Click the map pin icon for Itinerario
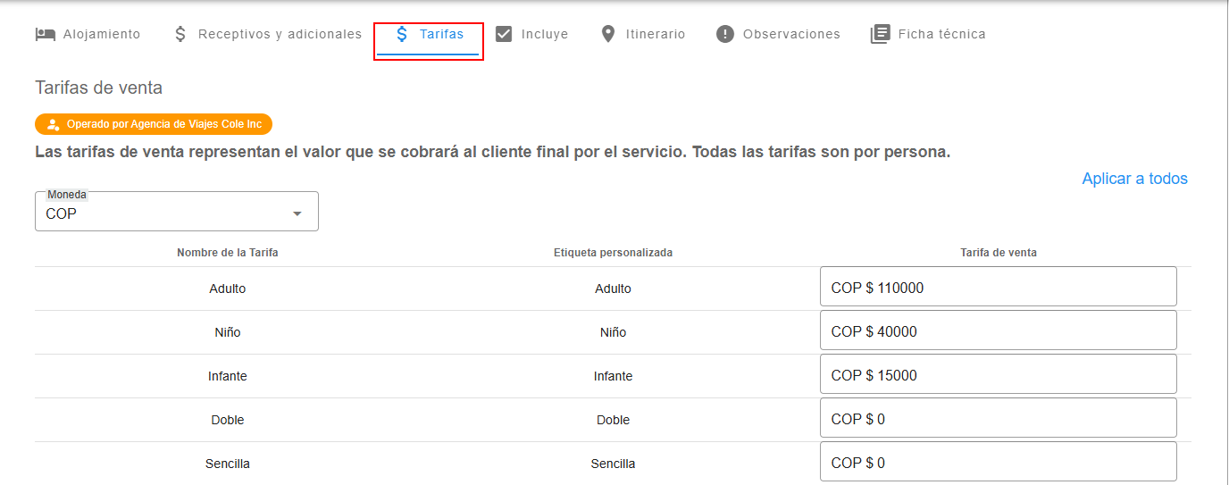 point(608,34)
